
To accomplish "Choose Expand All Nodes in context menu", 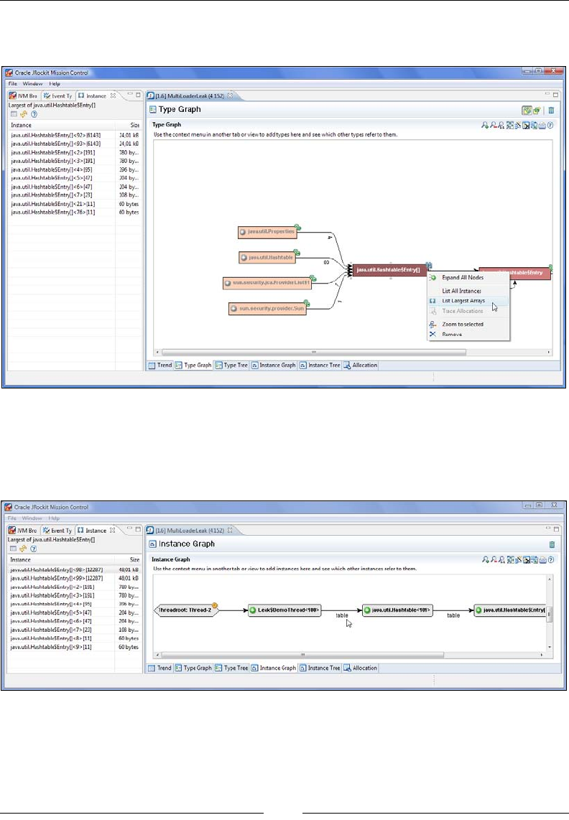I will [x=468, y=278].
